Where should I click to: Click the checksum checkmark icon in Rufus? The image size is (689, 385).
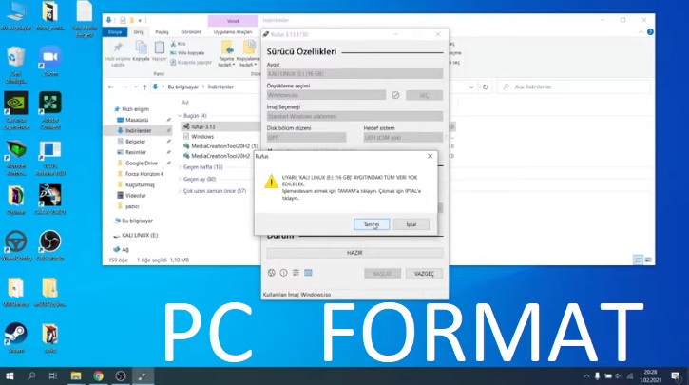click(395, 95)
